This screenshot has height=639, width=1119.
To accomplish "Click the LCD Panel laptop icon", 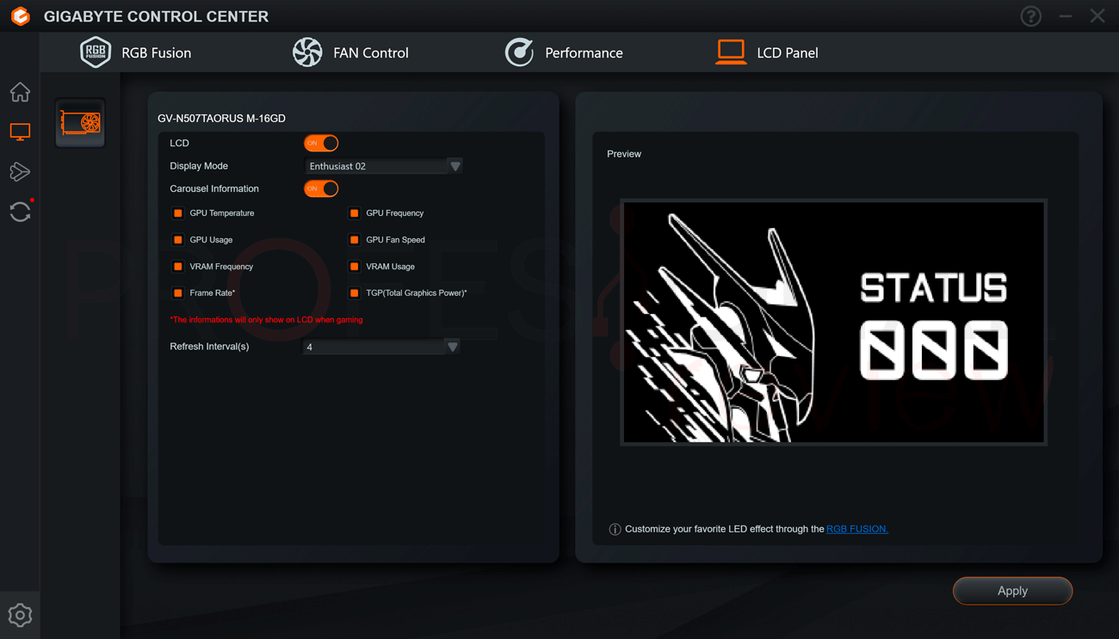I will (x=731, y=52).
